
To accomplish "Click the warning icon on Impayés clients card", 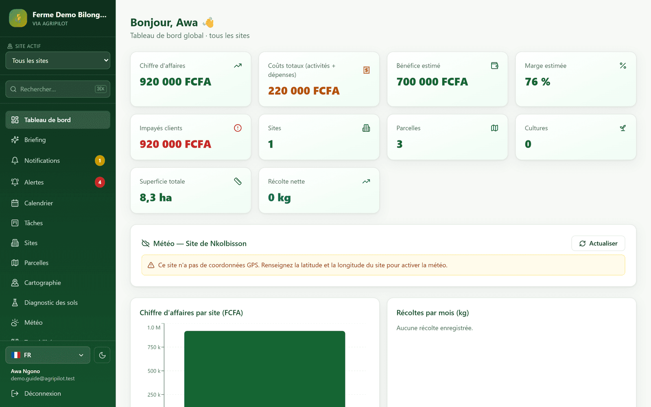I will [238, 128].
